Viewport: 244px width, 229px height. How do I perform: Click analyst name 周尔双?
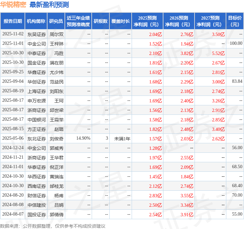pos(57,34)
